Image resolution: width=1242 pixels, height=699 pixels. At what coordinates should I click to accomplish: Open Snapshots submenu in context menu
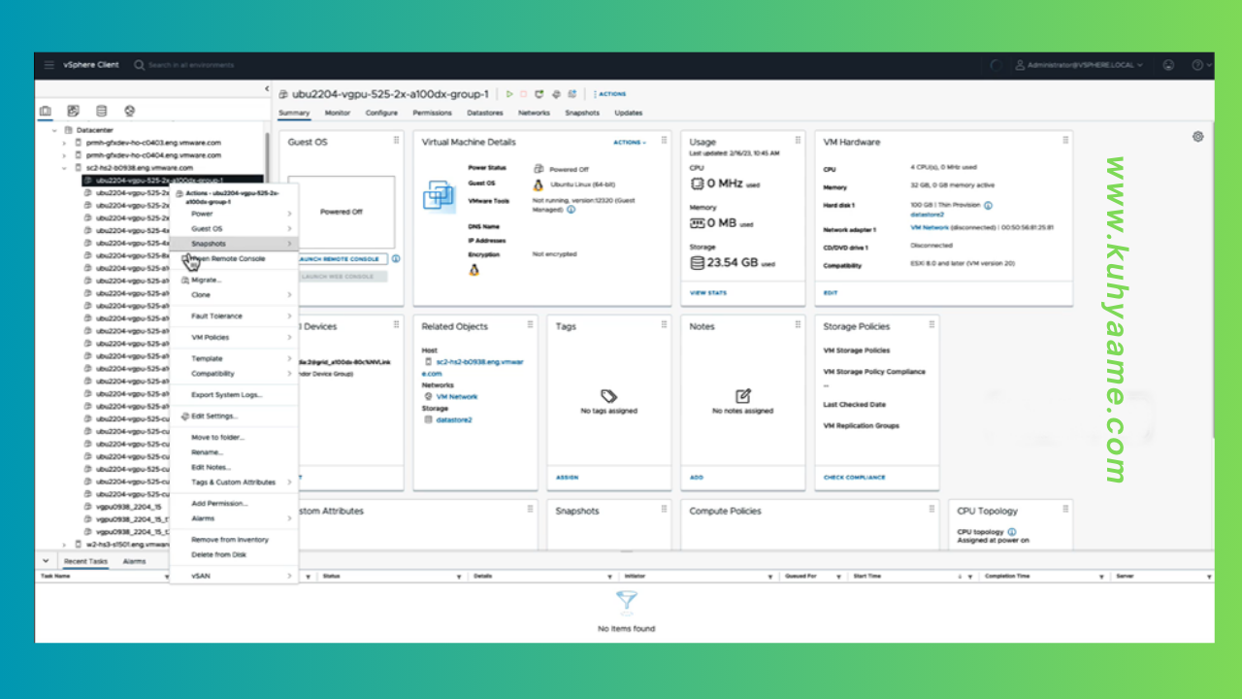(x=234, y=244)
